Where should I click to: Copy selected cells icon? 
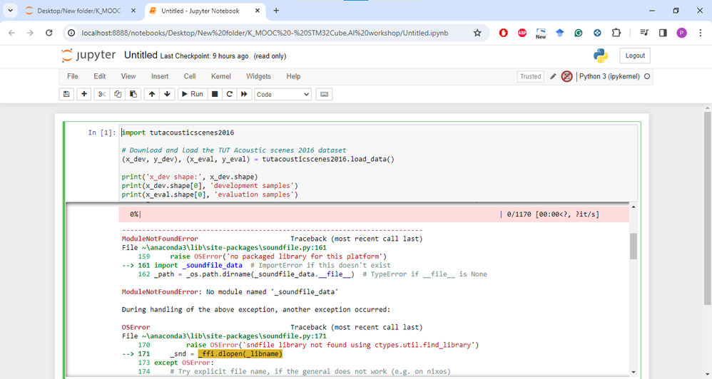pyautogui.click(x=118, y=94)
